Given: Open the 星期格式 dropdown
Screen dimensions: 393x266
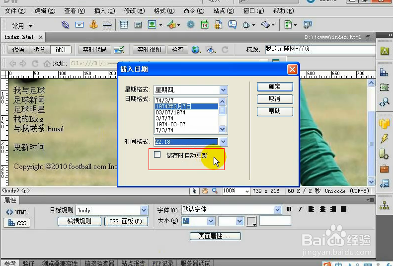Looking at the screenshot, I should point(223,90).
